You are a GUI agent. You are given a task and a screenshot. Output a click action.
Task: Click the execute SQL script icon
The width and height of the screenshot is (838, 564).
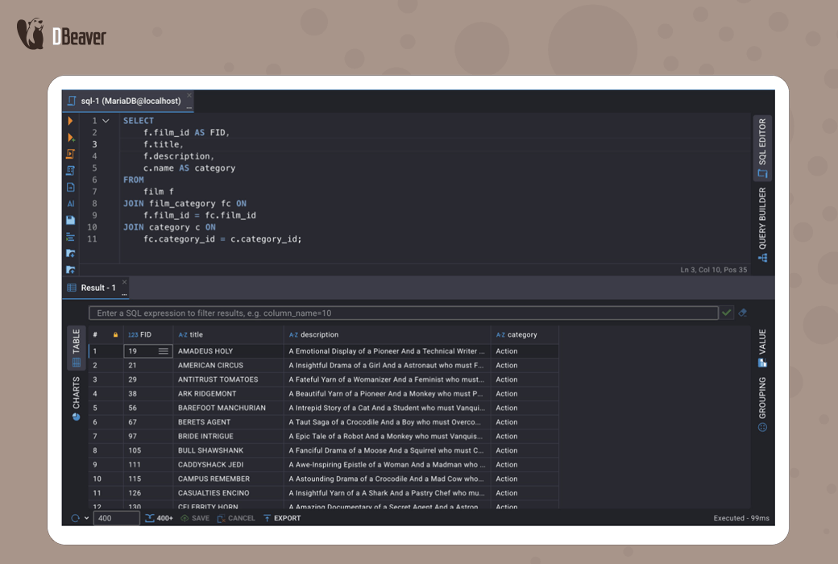[x=71, y=154]
